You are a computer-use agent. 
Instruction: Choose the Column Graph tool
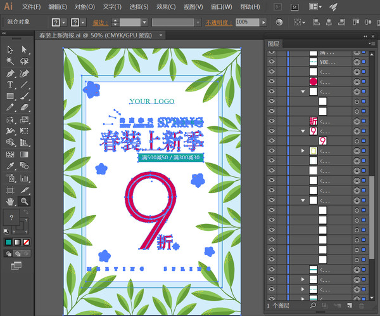click(24, 178)
